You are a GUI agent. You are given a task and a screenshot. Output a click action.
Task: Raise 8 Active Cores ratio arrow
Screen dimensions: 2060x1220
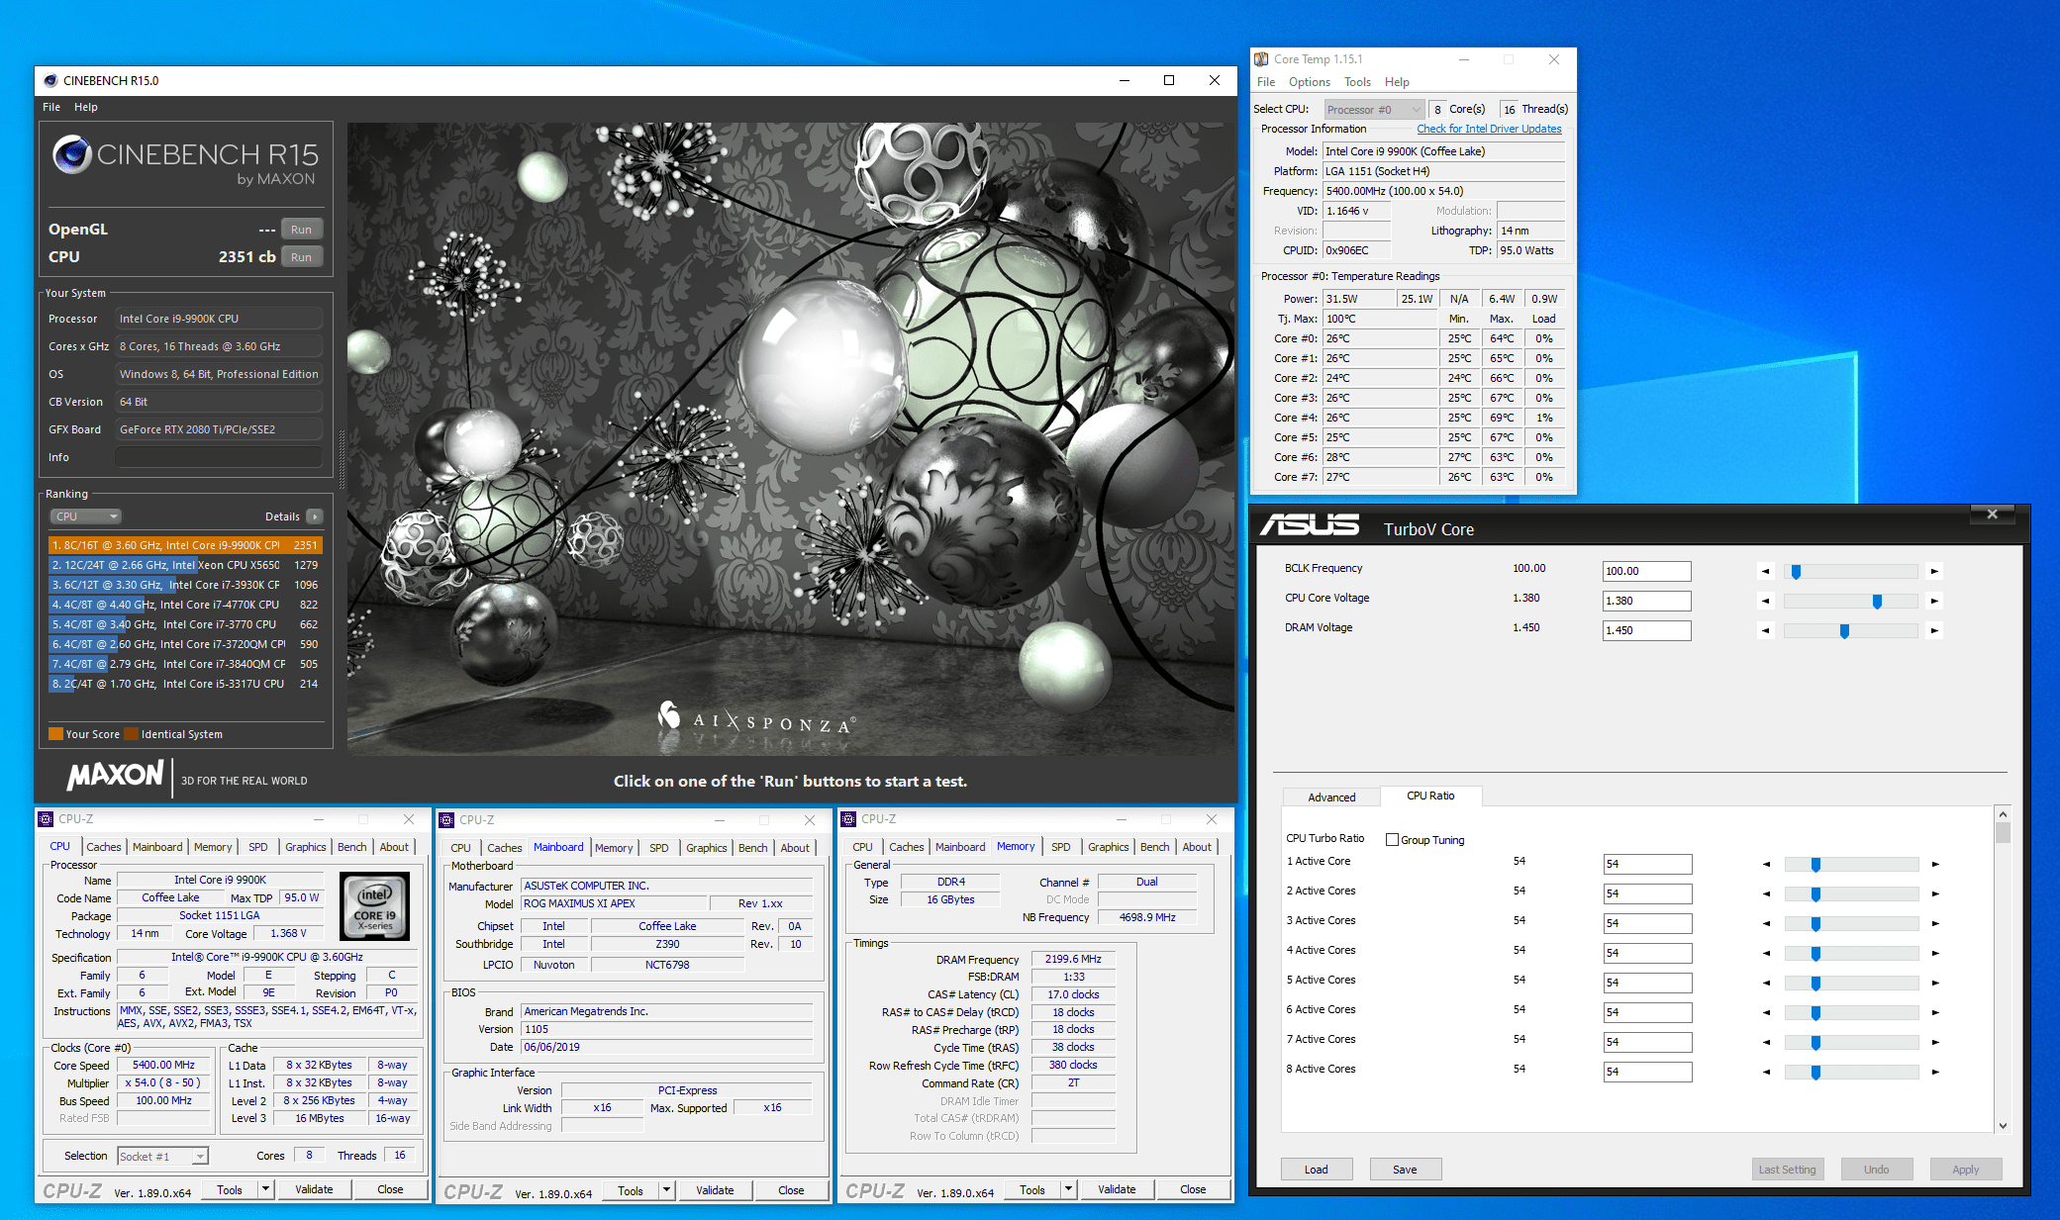click(1935, 1072)
